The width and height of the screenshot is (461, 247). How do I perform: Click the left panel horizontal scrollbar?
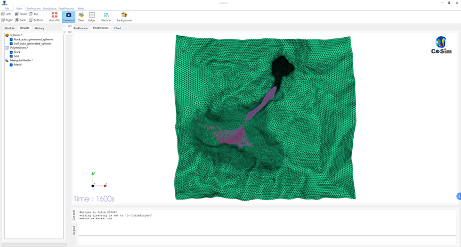[34, 244]
